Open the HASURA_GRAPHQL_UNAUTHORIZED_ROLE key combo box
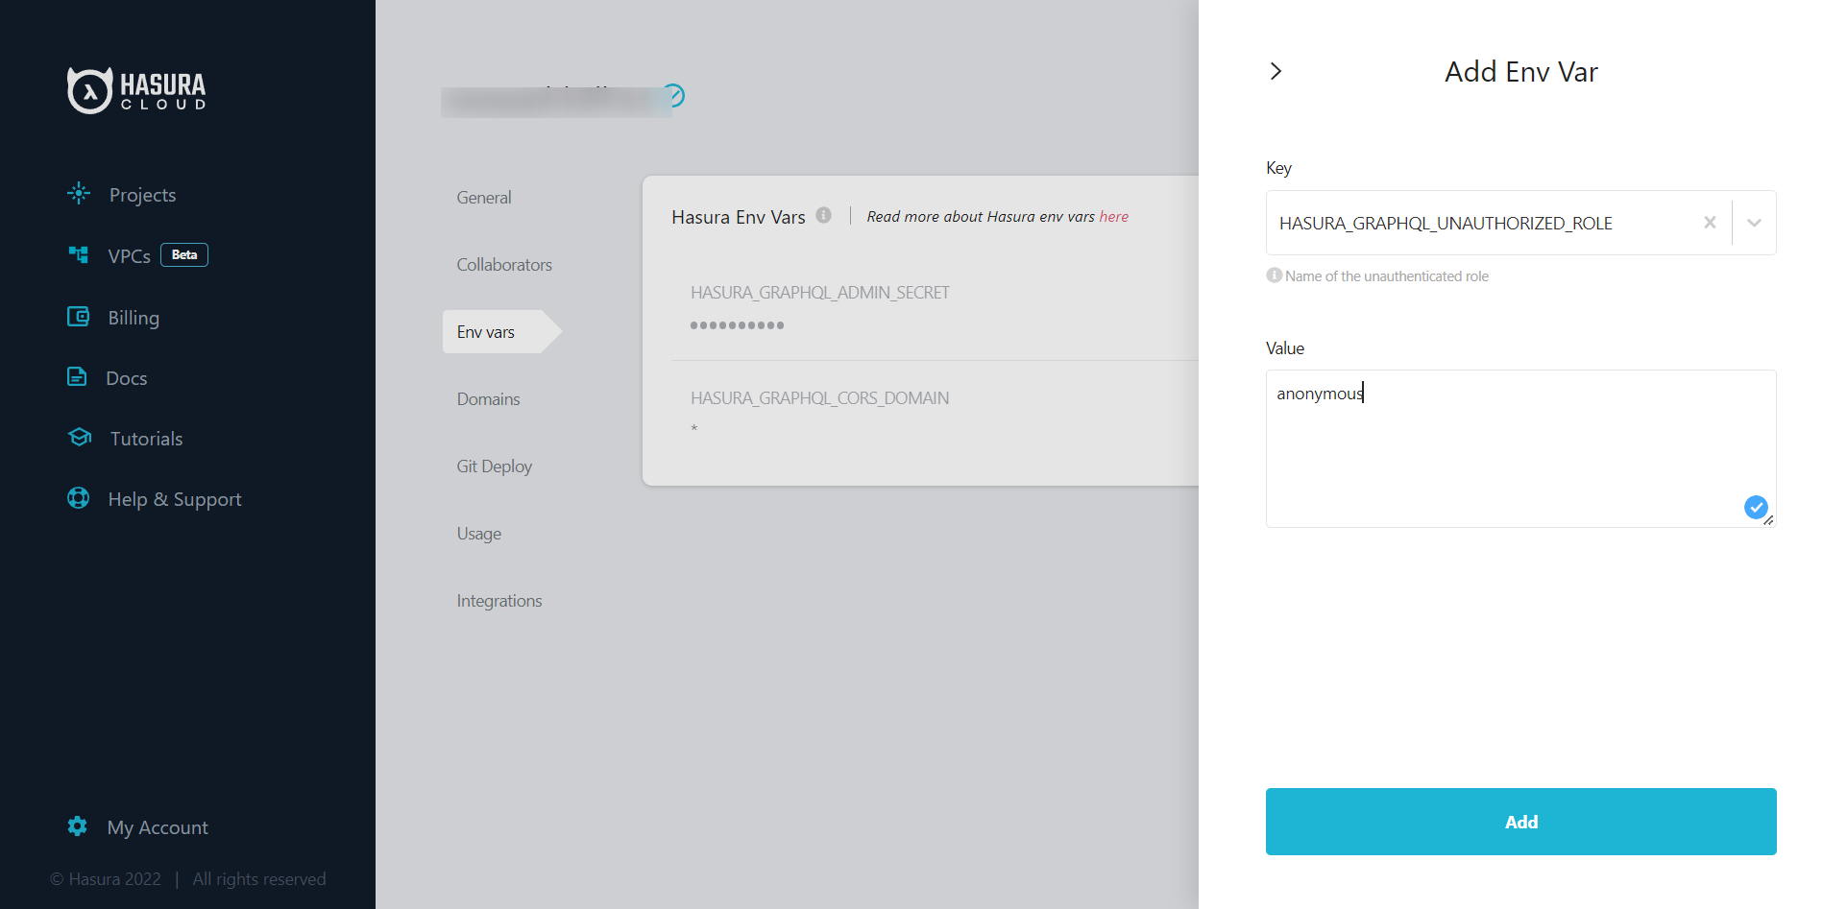 point(1520,223)
